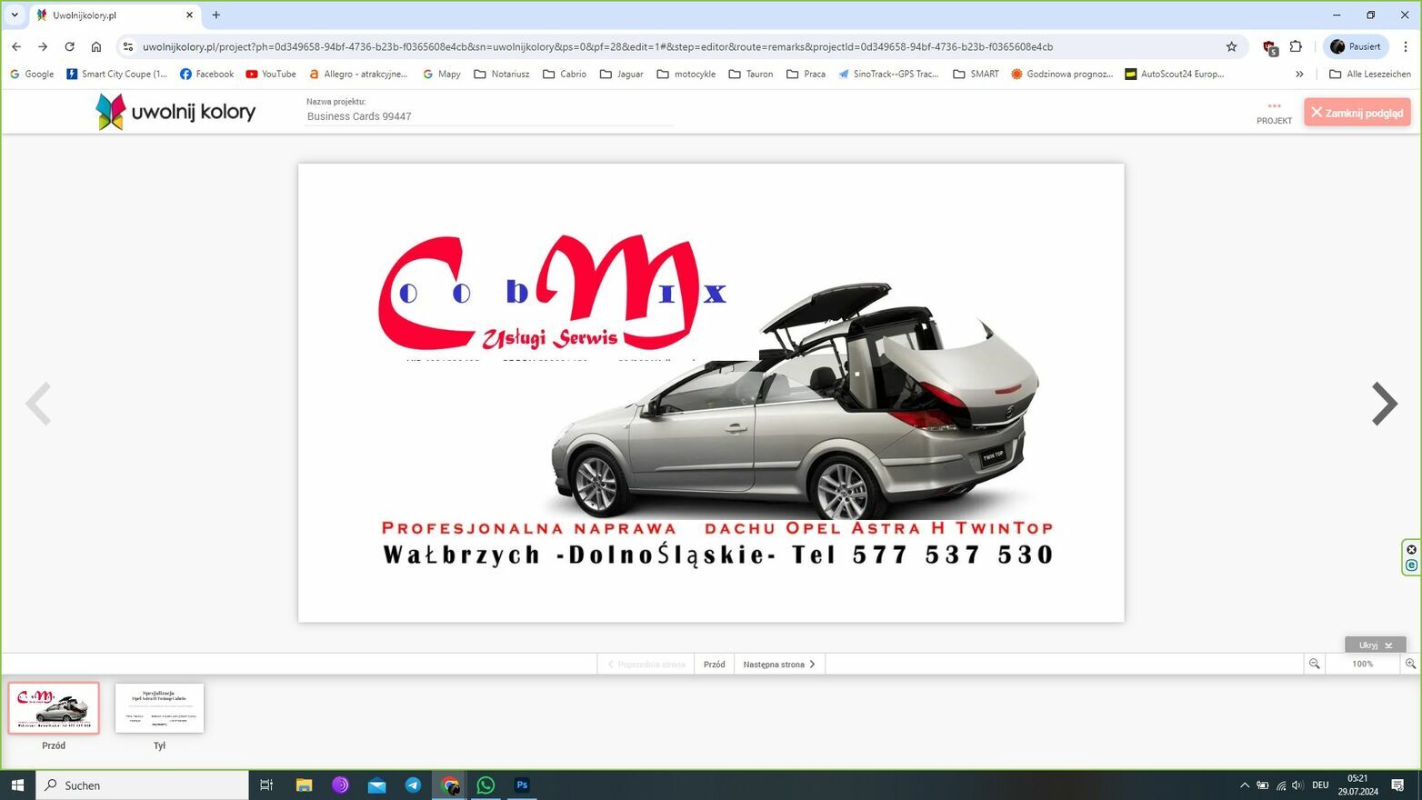Open the red extension icon with badge
1422x800 pixels.
click(x=1269, y=47)
